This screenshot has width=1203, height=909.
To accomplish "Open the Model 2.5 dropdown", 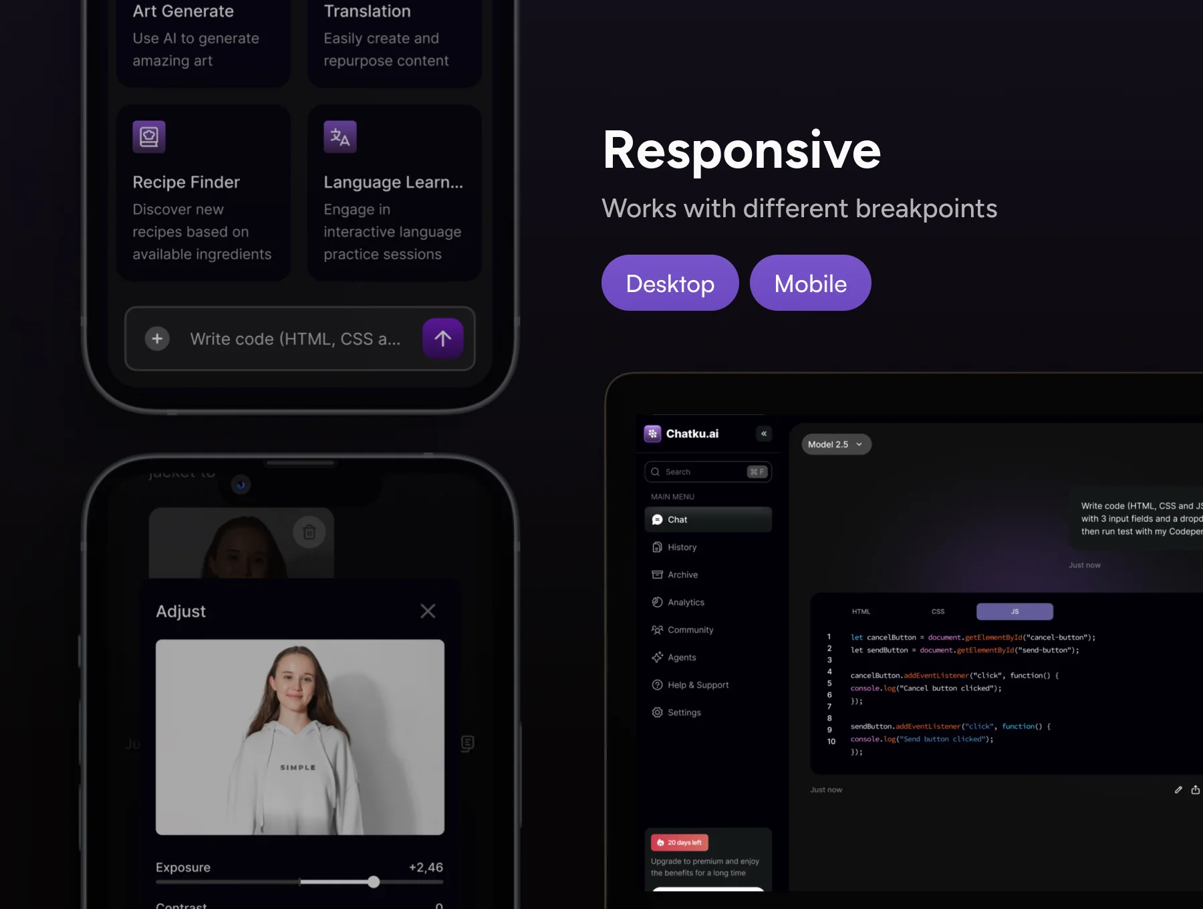I will pyautogui.click(x=836, y=444).
